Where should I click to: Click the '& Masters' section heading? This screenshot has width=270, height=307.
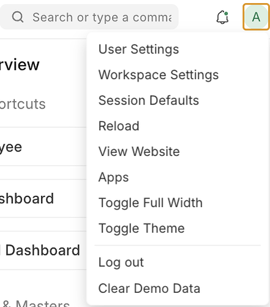click(x=36, y=303)
